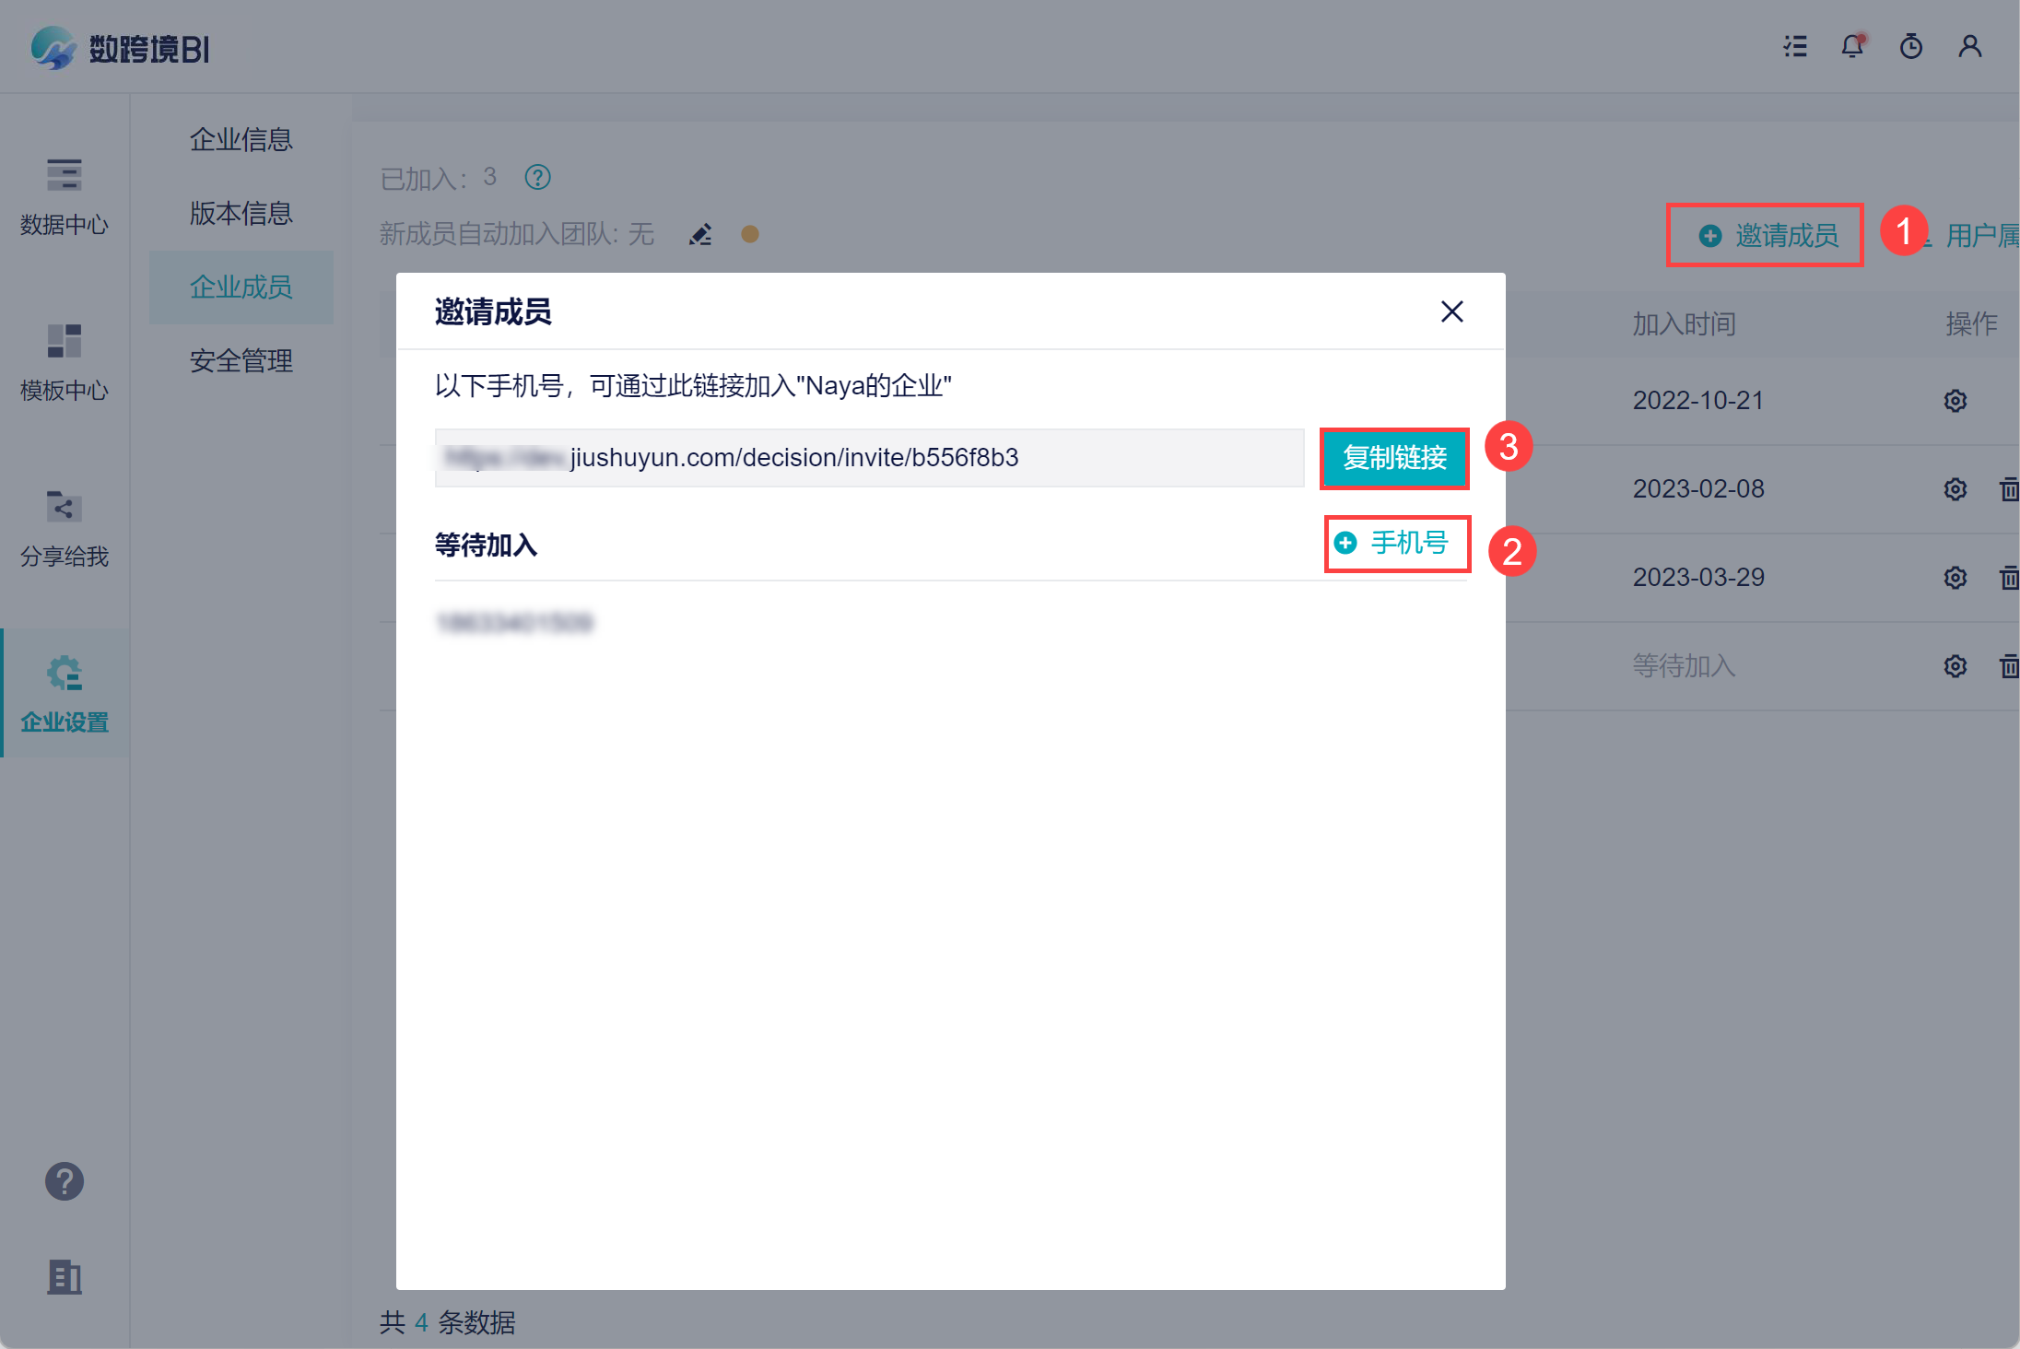Click the invite link text field
The image size is (2020, 1349).
(x=868, y=458)
